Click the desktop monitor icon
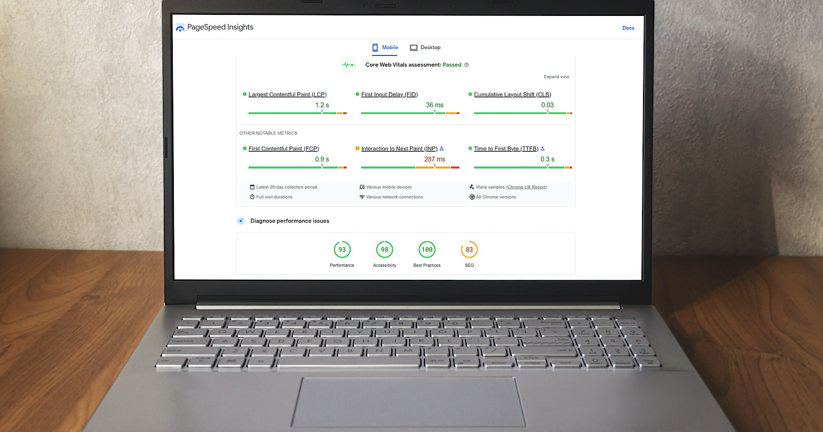The image size is (823, 432). tap(414, 48)
